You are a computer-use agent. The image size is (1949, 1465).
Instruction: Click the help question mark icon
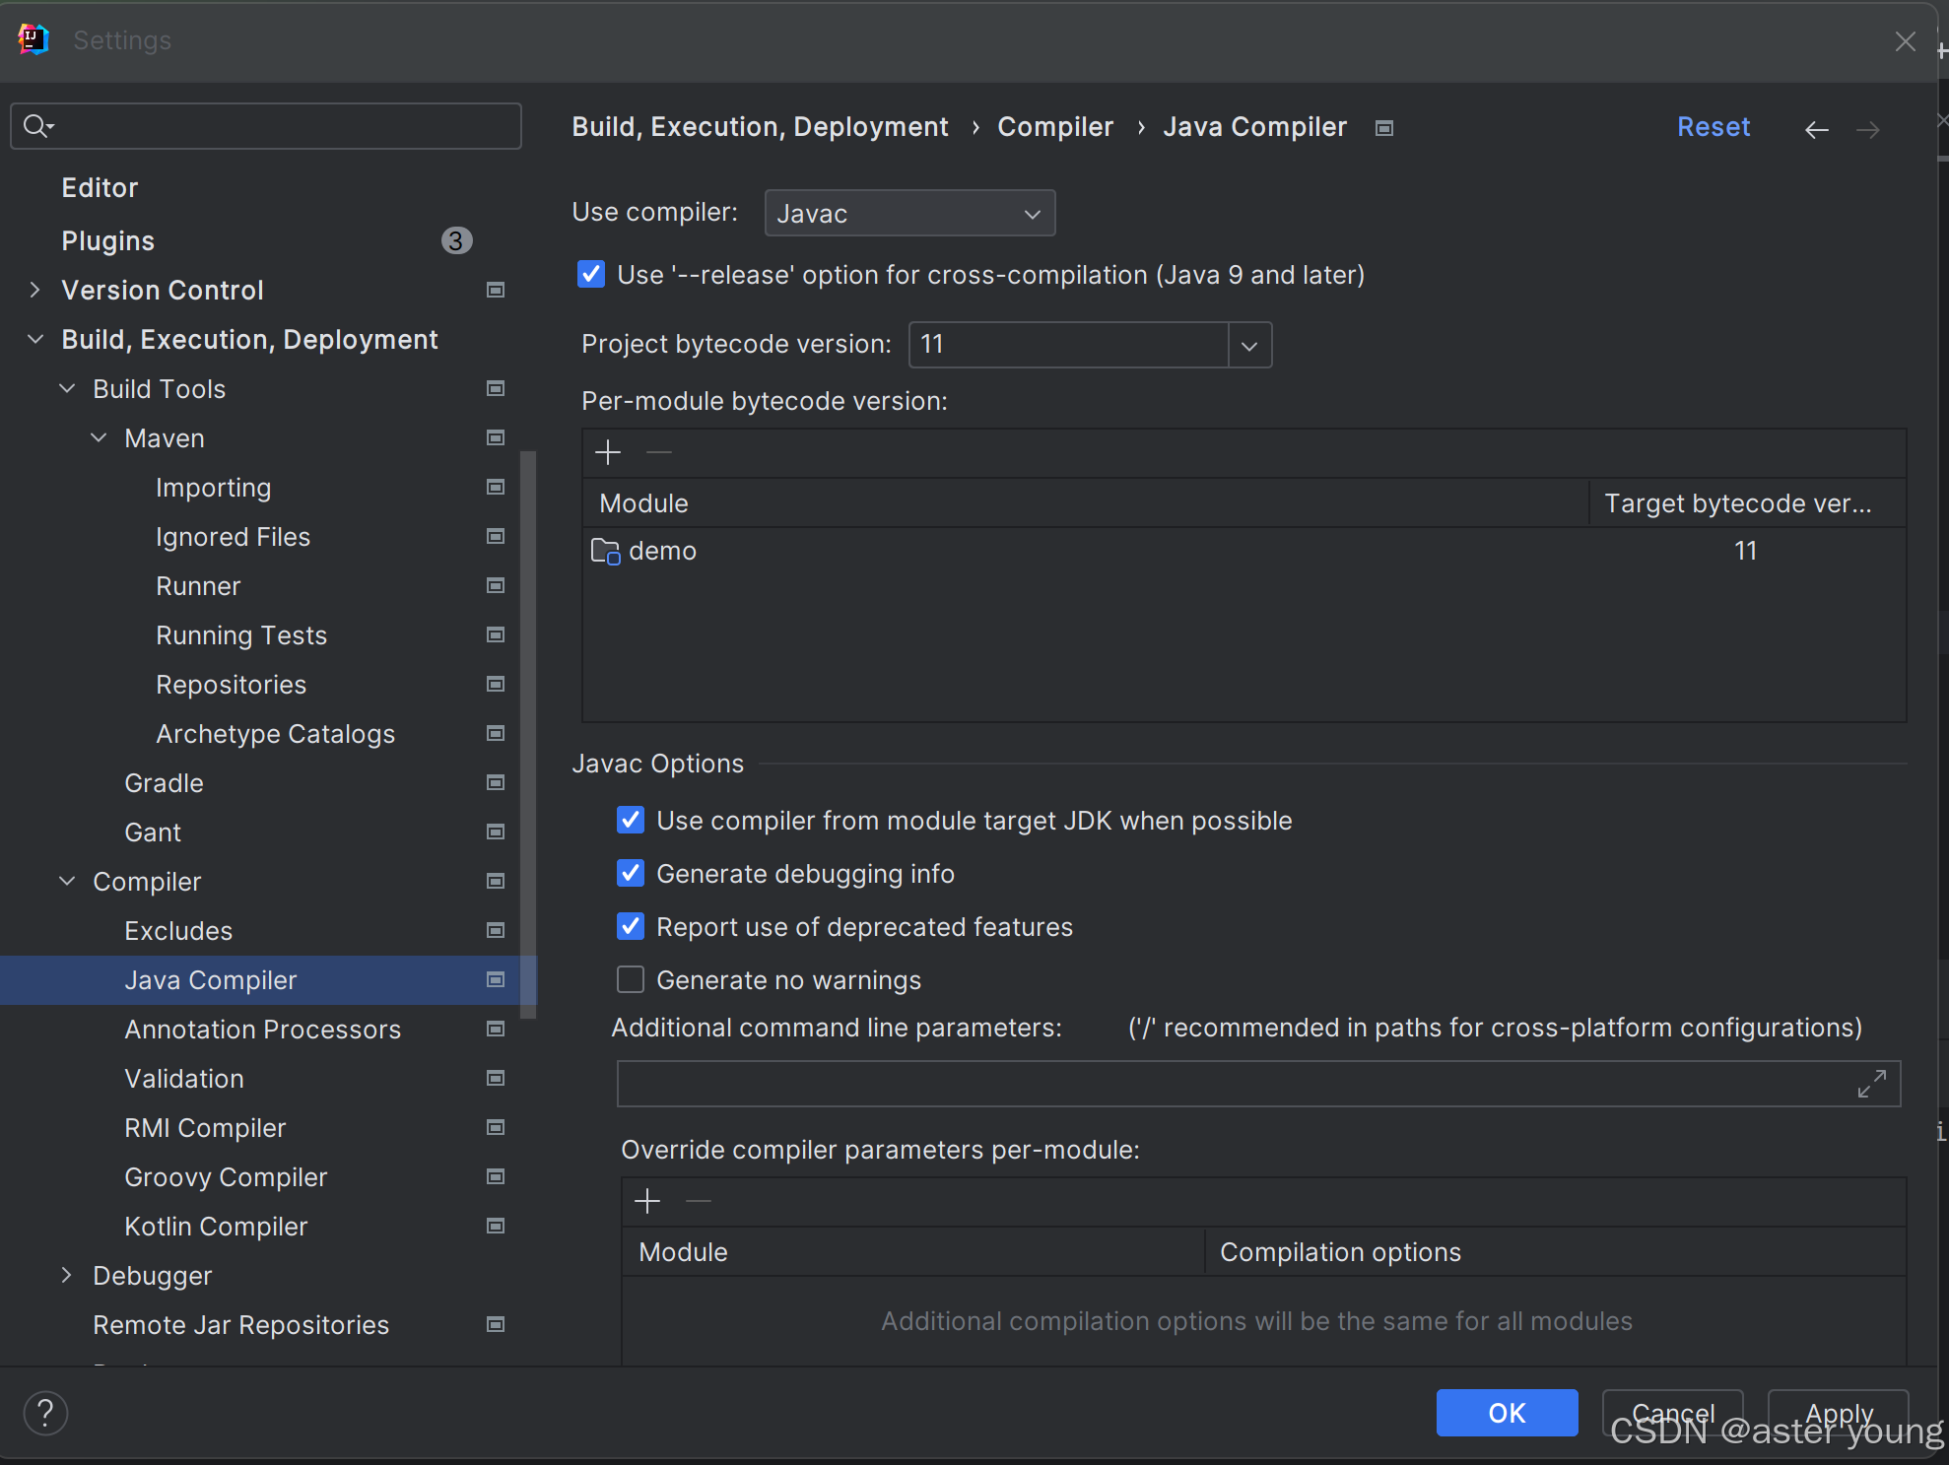pyautogui.click(x=45, y=1413)
